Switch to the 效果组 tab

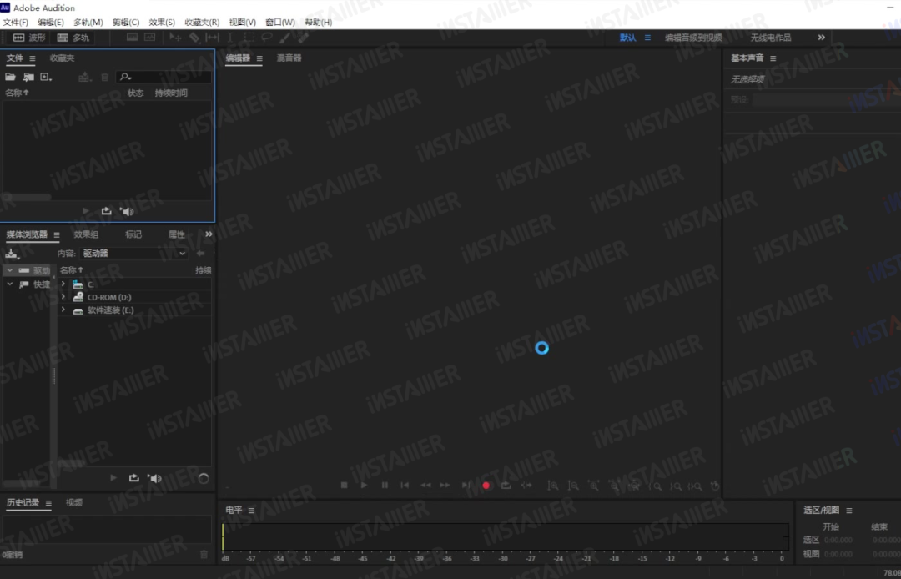click(x=86, y=234)
